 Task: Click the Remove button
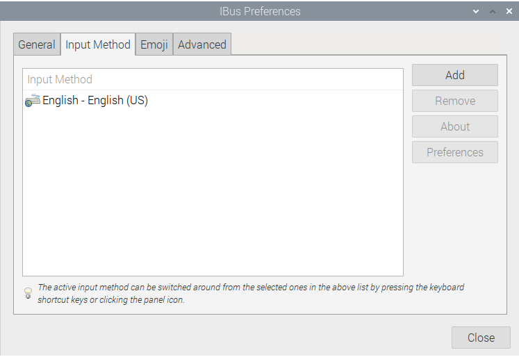[x=455, y=101]
